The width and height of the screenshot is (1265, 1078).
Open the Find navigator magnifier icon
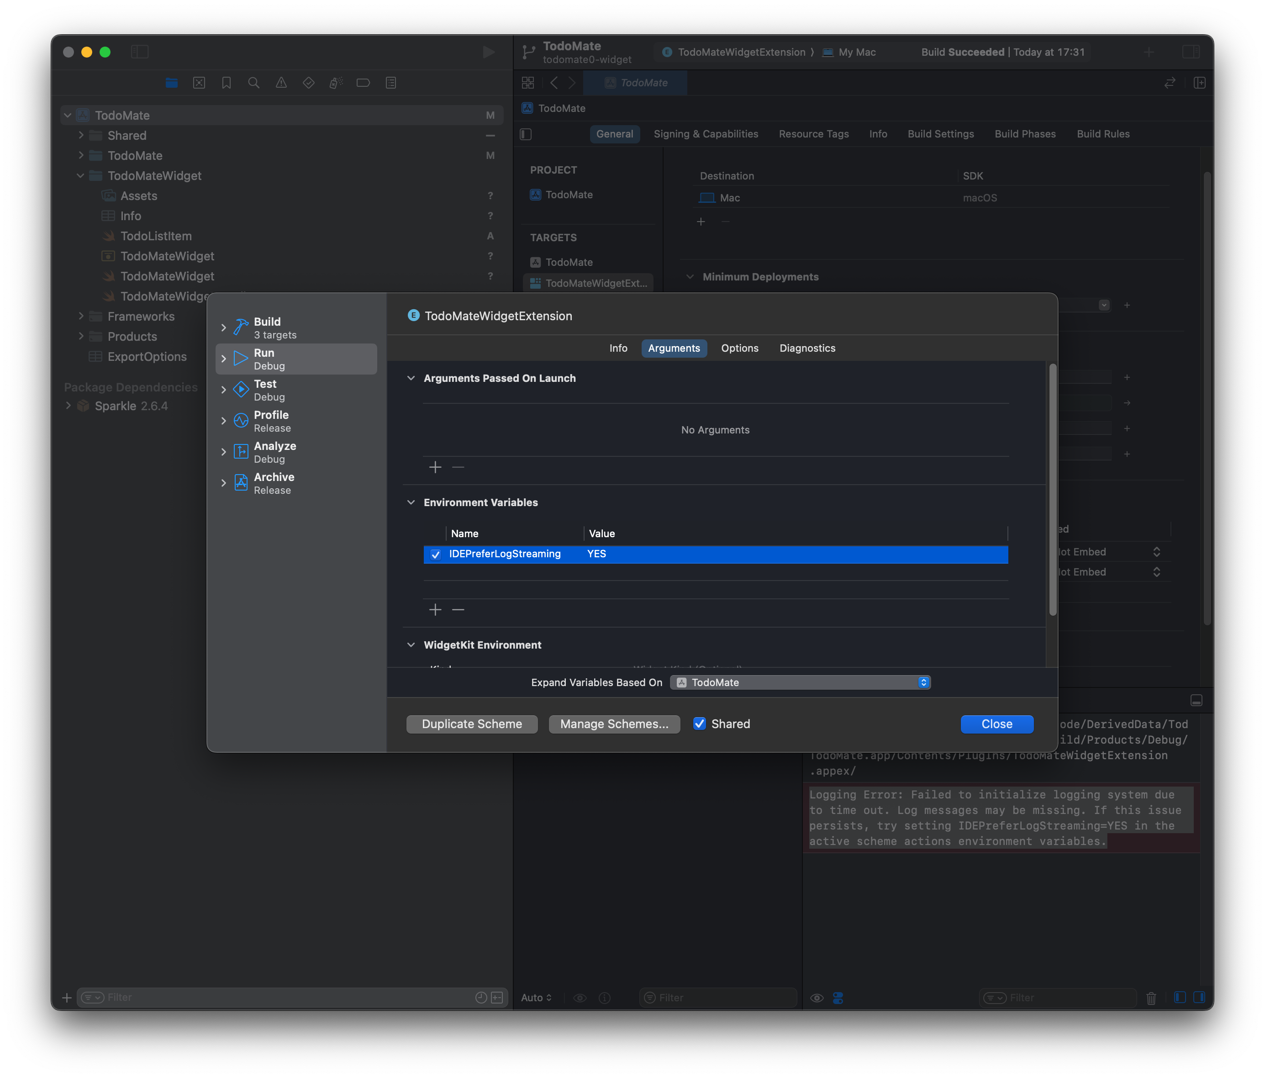coord(253,83)
